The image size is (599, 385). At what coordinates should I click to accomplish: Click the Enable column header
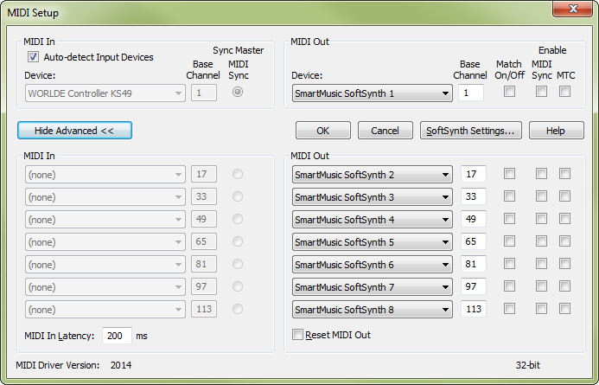(x=552, y=50)
